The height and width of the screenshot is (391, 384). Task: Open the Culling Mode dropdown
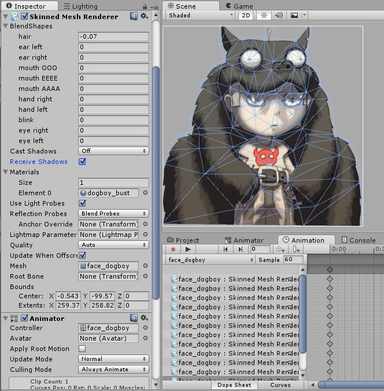tap(113, 370)
